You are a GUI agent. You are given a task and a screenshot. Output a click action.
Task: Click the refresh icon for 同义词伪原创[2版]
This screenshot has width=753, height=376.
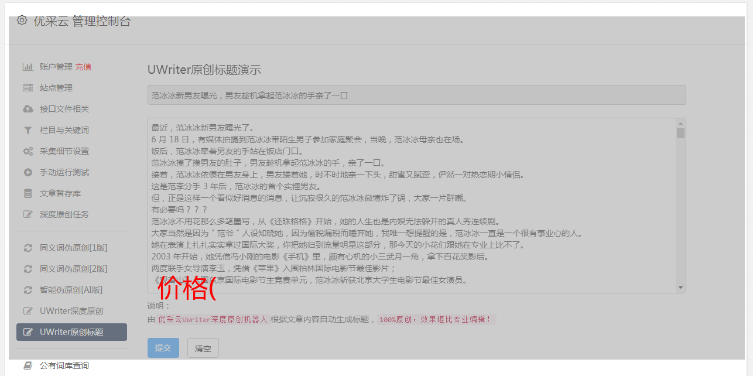[x=28, y=269]
